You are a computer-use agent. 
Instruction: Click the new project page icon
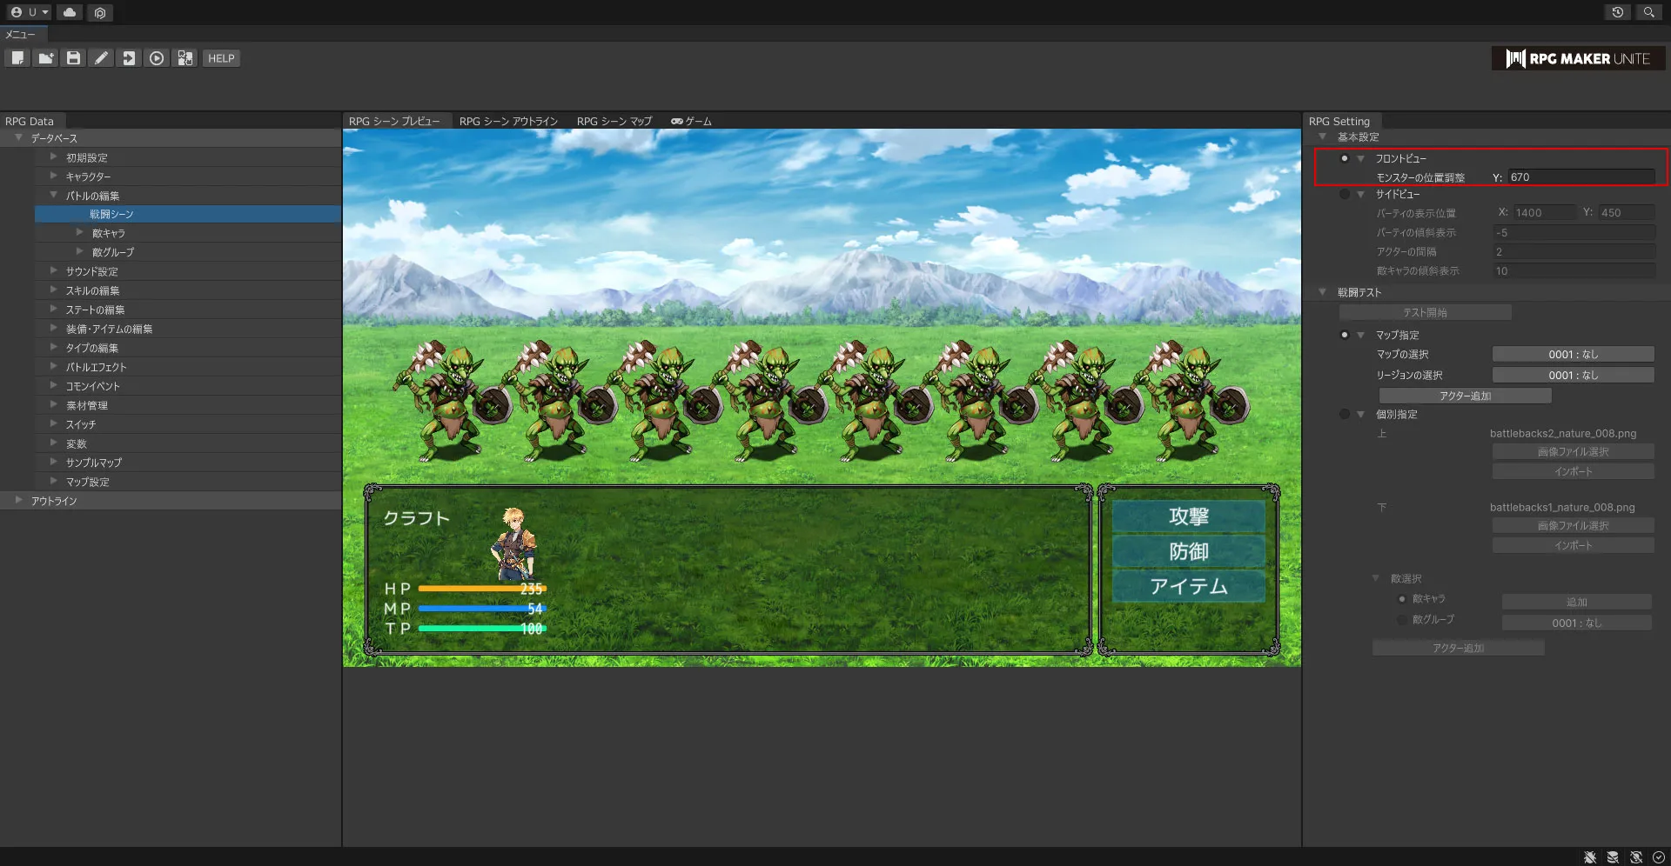coord(17,58)
